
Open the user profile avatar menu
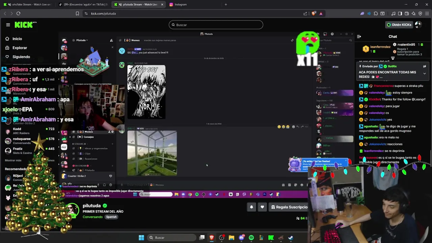click(418, 25)
